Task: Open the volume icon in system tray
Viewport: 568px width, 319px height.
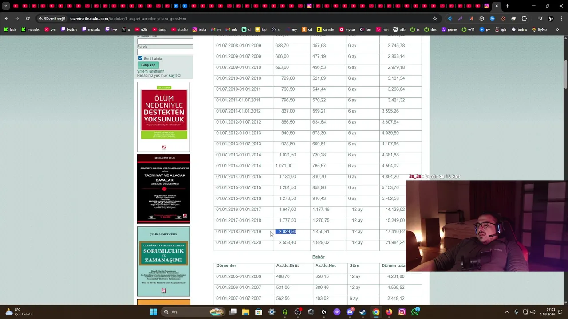Action: coord(532,312)
